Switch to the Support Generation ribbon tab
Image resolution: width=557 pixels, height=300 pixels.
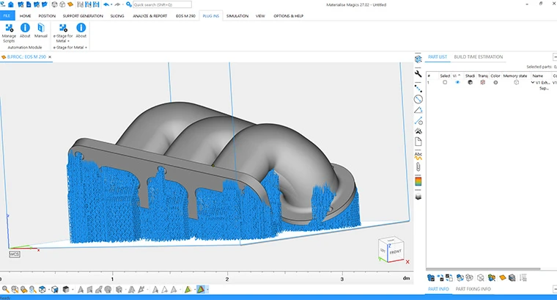[x=83, y=16]
